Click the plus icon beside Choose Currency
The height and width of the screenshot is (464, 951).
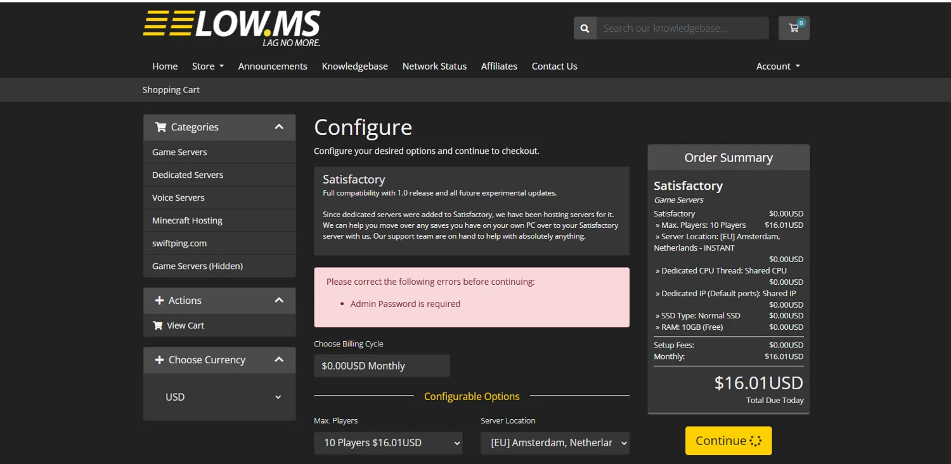point(160,360)
